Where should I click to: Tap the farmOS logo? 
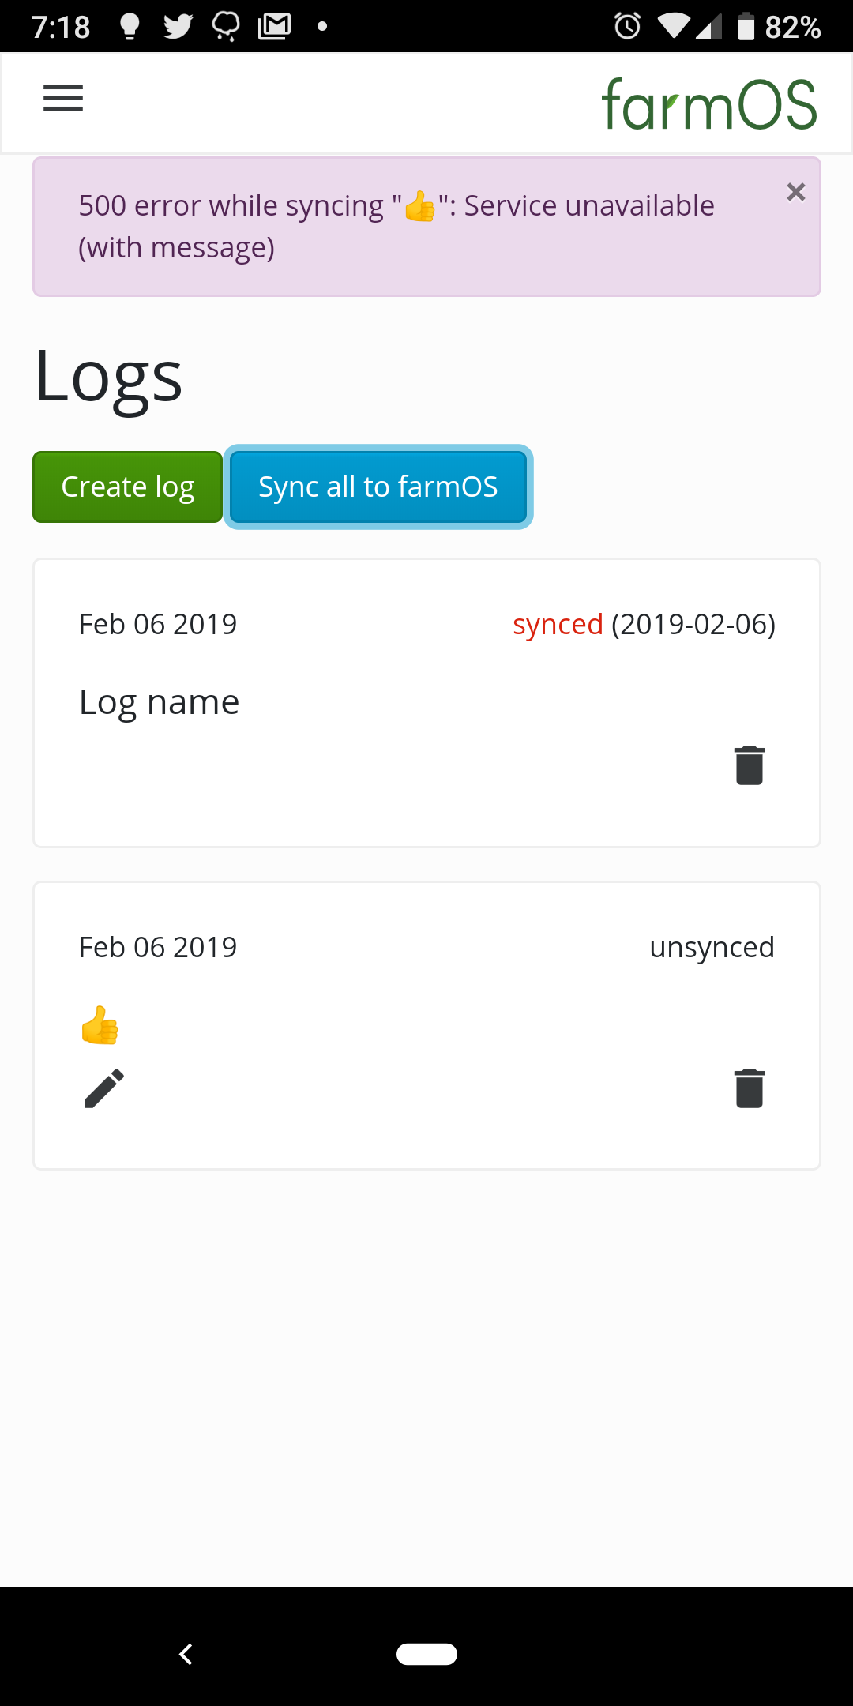tap(708, 104)
